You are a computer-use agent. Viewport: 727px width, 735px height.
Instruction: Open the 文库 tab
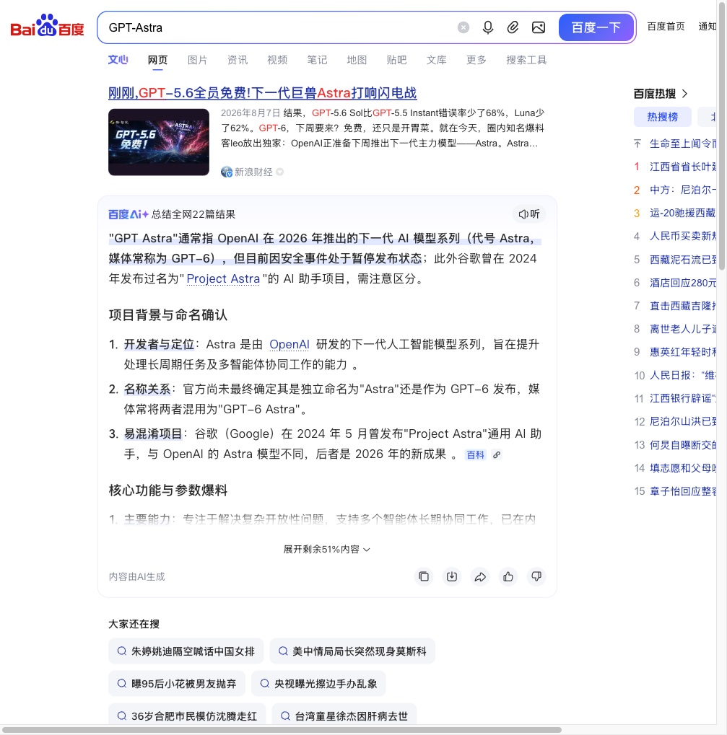coord(436,60)
